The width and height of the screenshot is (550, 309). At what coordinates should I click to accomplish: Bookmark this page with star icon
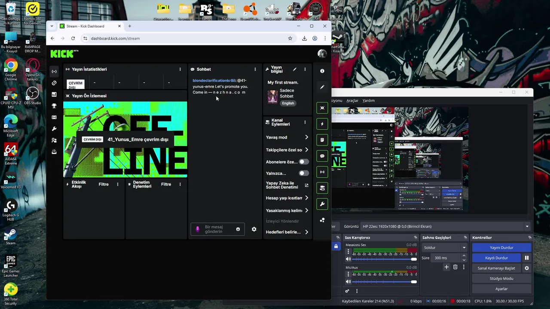tap(290, 38)
